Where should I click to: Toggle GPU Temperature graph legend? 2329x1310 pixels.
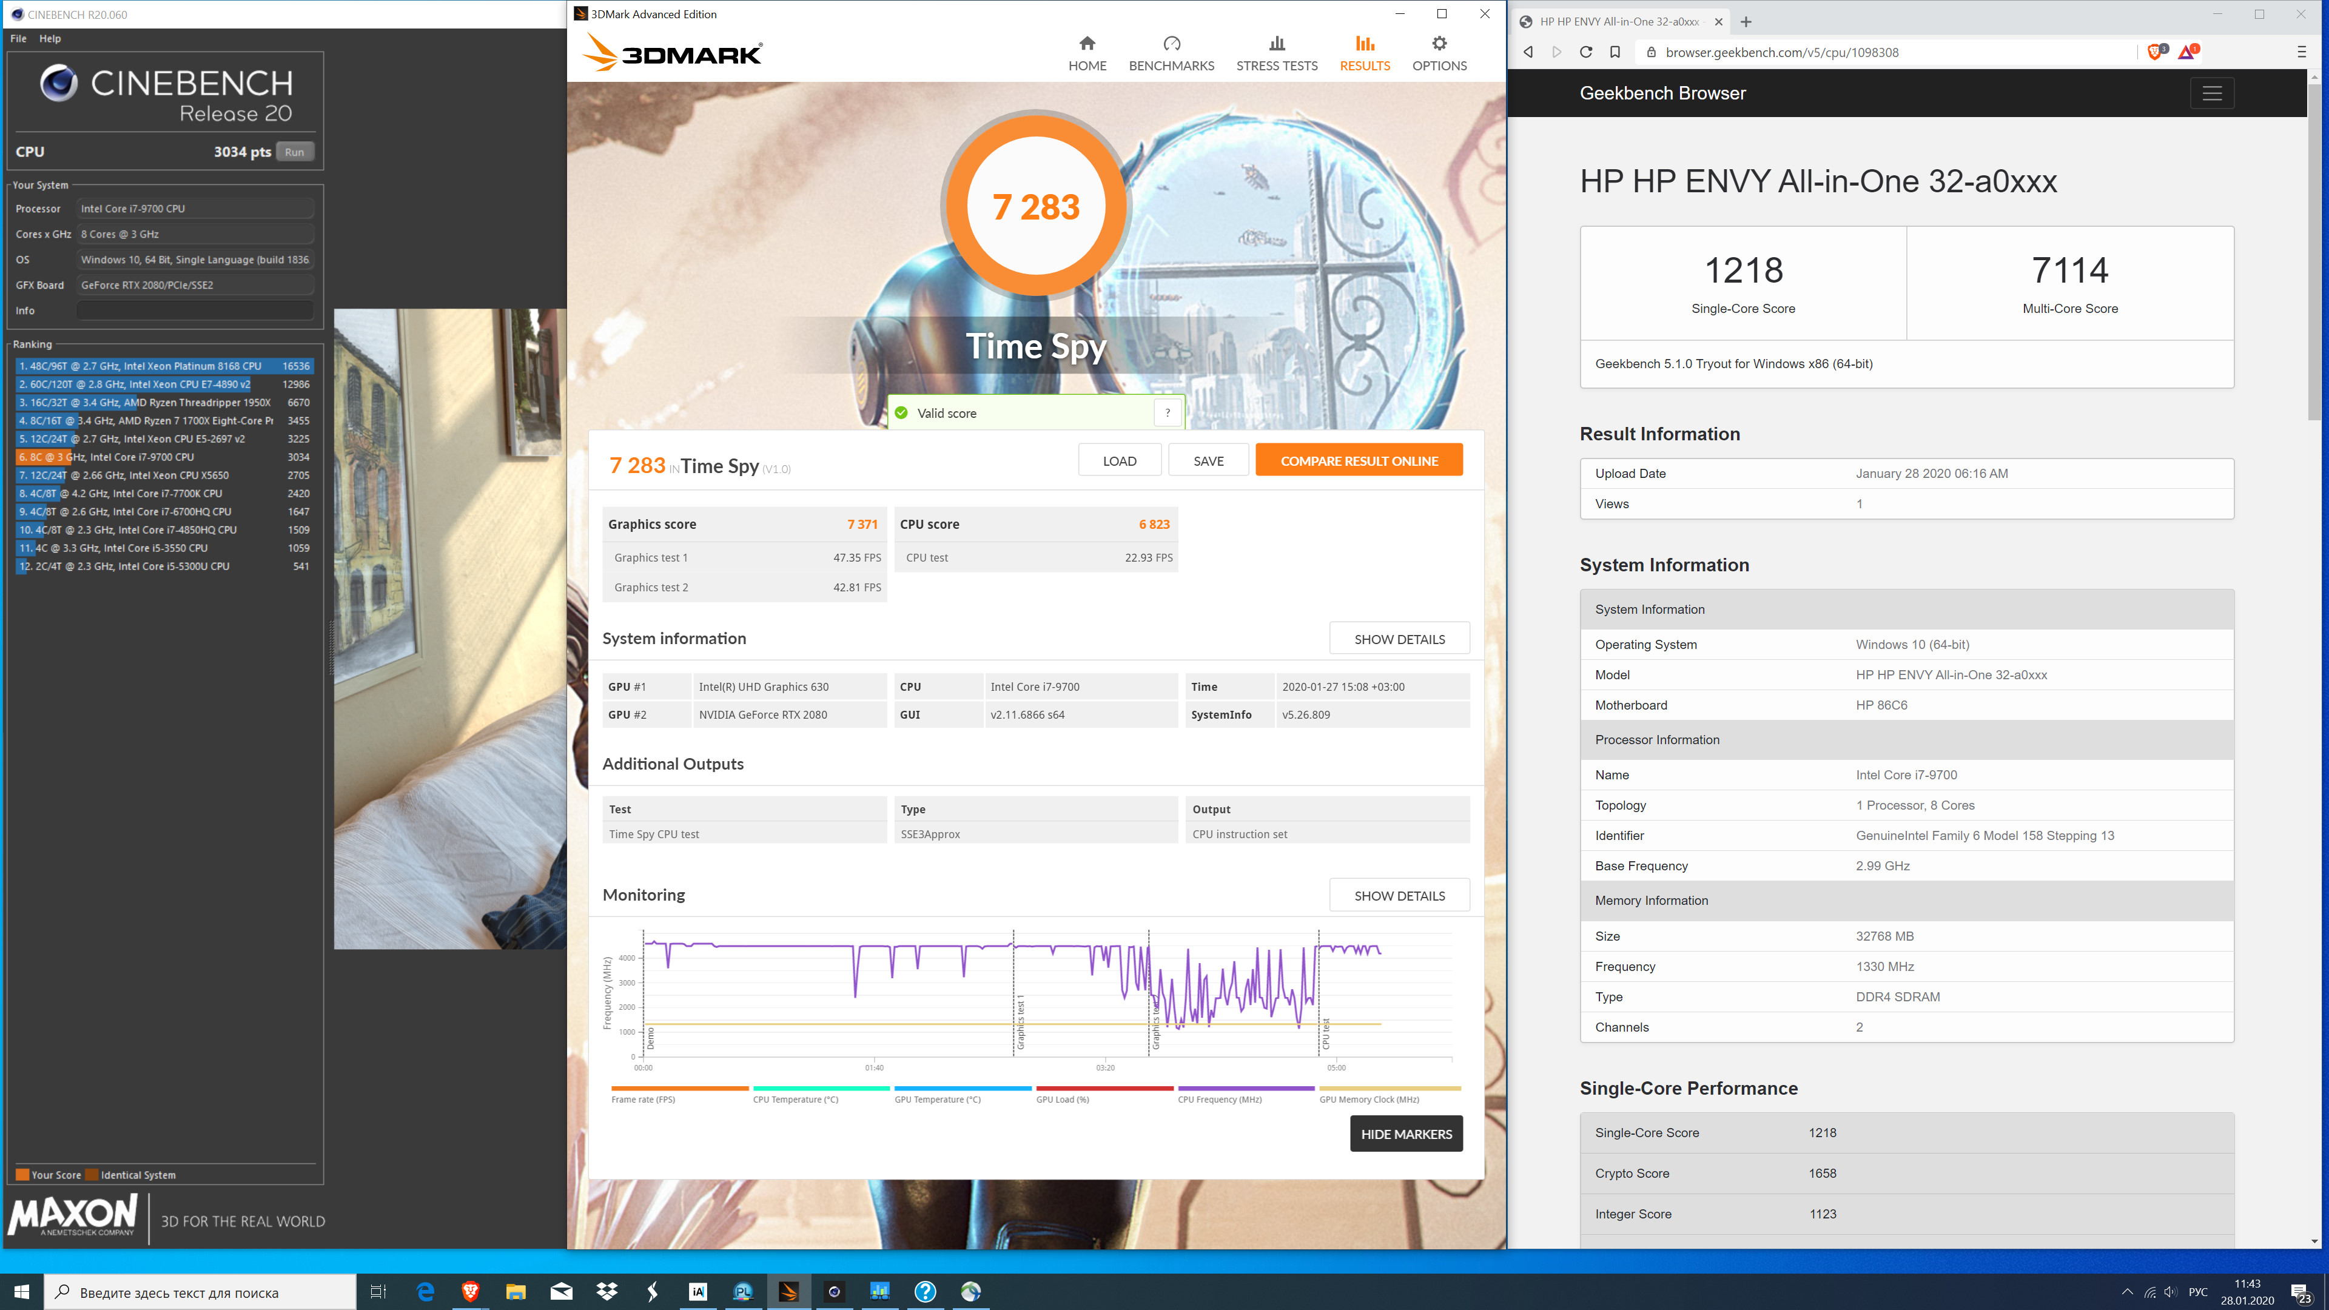click(x=962, y=1095)
